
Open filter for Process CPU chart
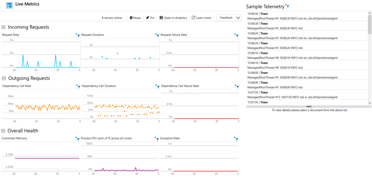[157, 138]
